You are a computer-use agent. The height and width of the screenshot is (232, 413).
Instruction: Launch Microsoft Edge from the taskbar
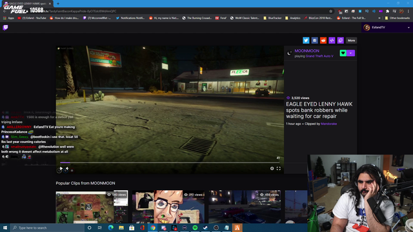coord(110,227)
